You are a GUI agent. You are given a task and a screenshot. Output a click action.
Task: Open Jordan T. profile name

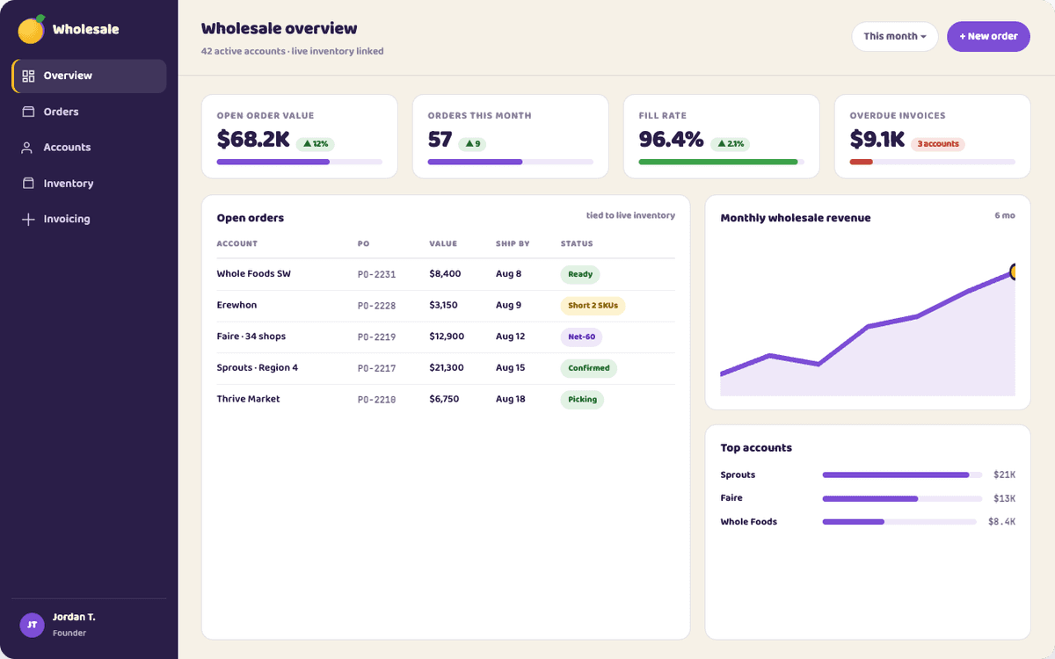click(74, 617)
